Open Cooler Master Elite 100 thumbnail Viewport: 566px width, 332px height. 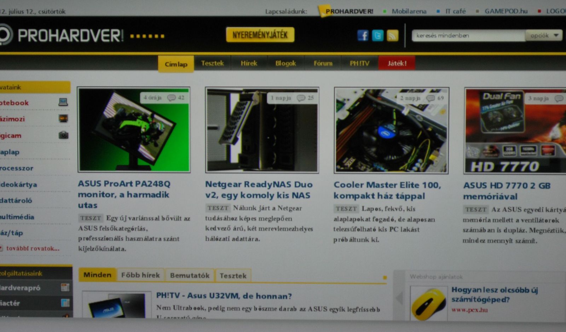[x=391, y=130]
